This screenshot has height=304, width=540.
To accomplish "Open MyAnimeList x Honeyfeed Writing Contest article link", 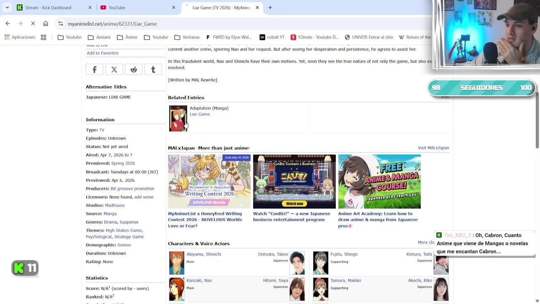I will click(x=205, y=220).
